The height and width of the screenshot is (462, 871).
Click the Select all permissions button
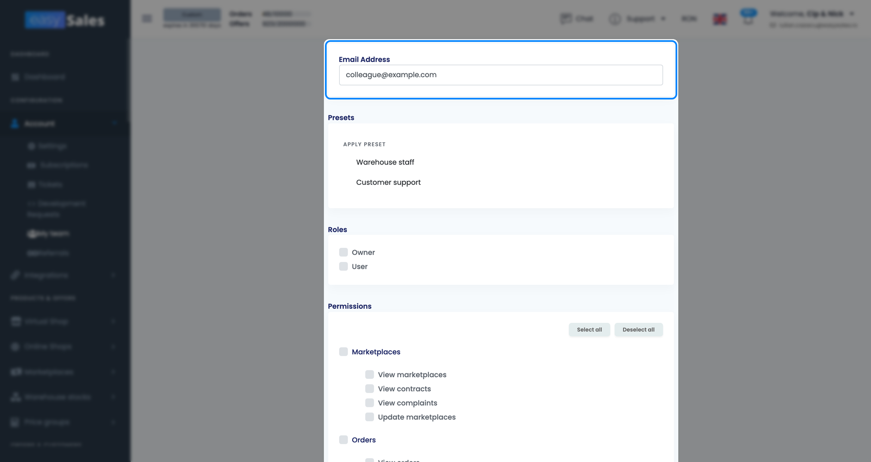tap(590, 330)
